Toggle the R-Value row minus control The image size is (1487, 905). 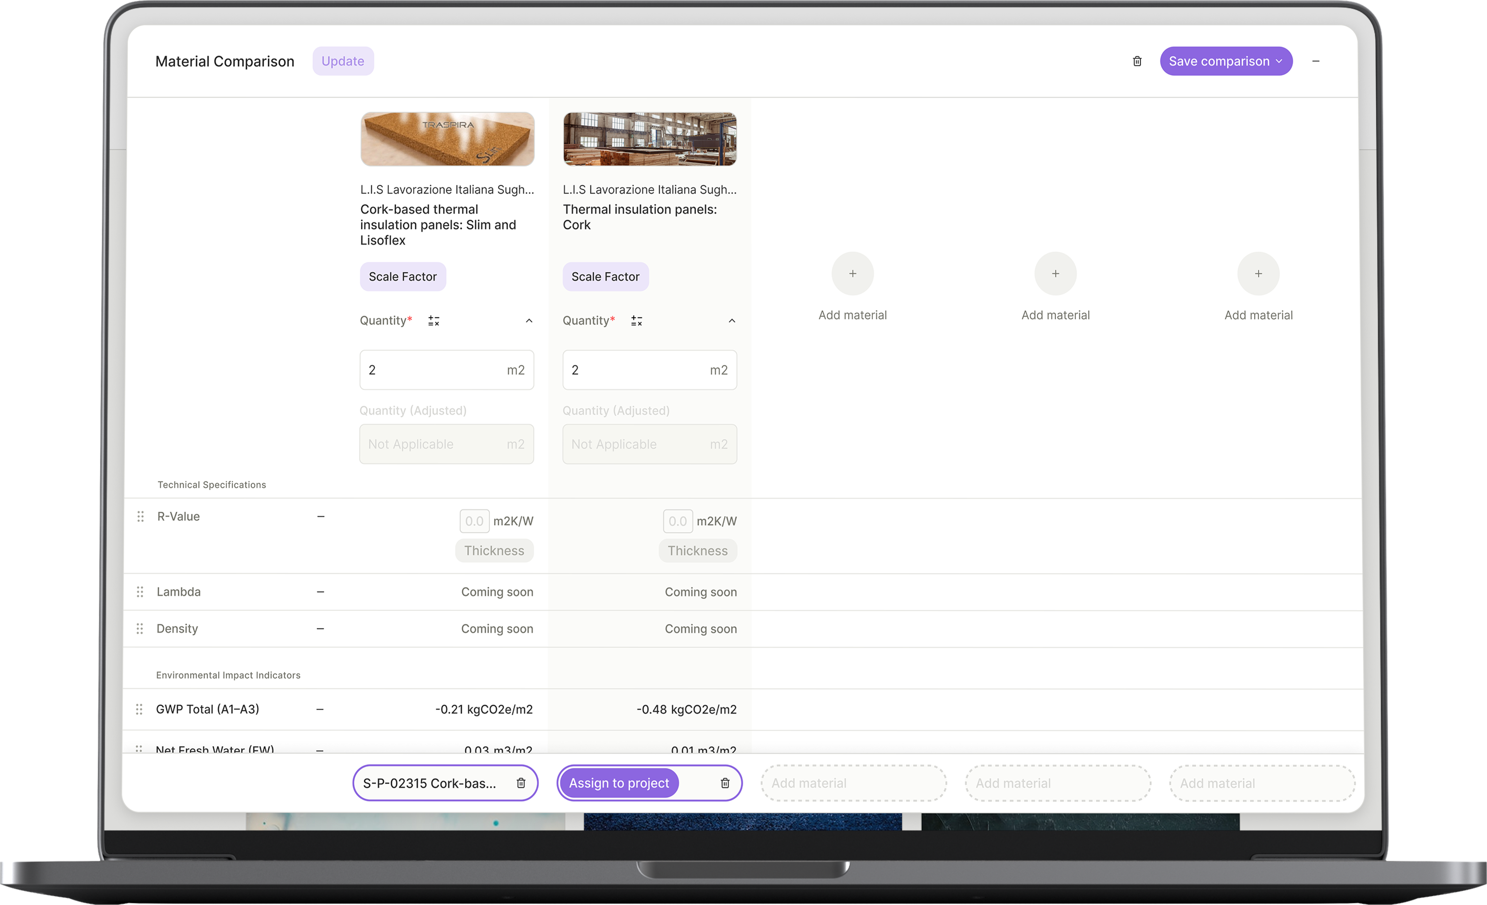click(x=320, y=517)
